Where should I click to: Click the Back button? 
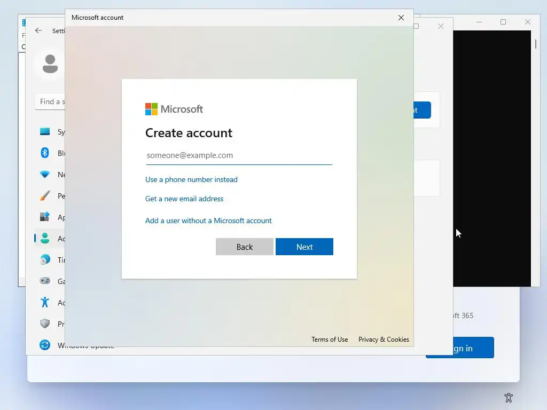tap(245, 247)
